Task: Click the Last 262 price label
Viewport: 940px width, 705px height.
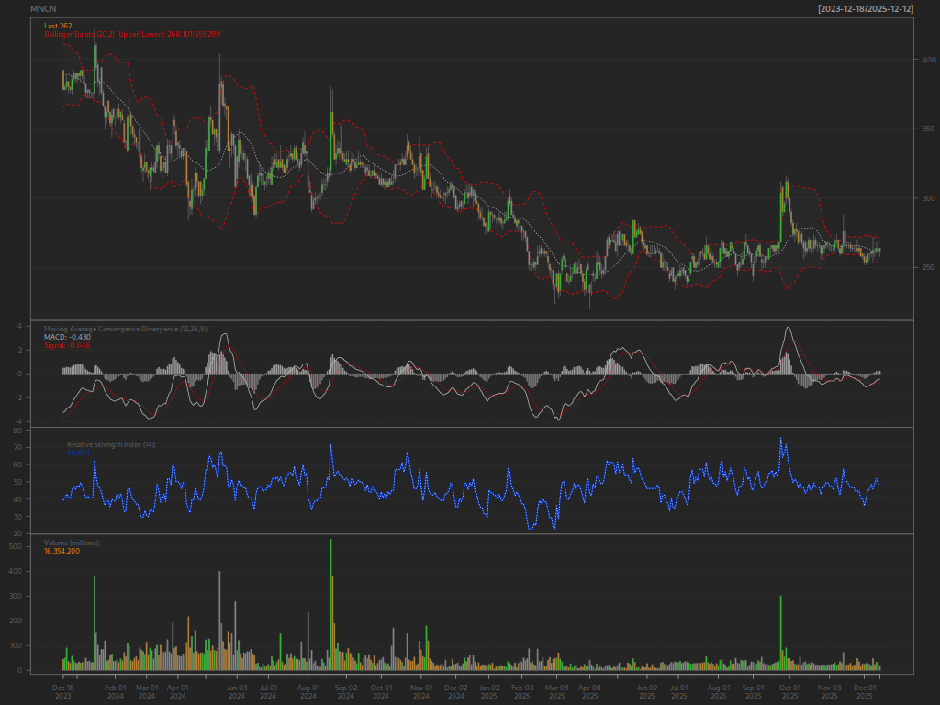Action: pos(58,26)
